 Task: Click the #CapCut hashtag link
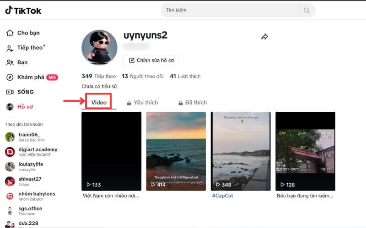click(x=222, y=196)
